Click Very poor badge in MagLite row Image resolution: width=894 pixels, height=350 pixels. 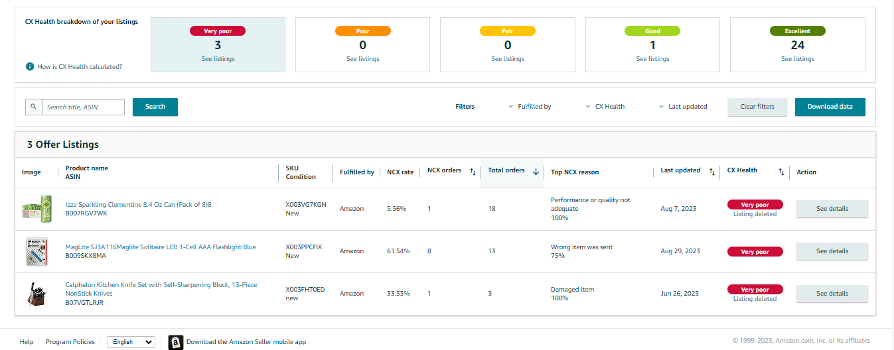[x=755, y=252]
